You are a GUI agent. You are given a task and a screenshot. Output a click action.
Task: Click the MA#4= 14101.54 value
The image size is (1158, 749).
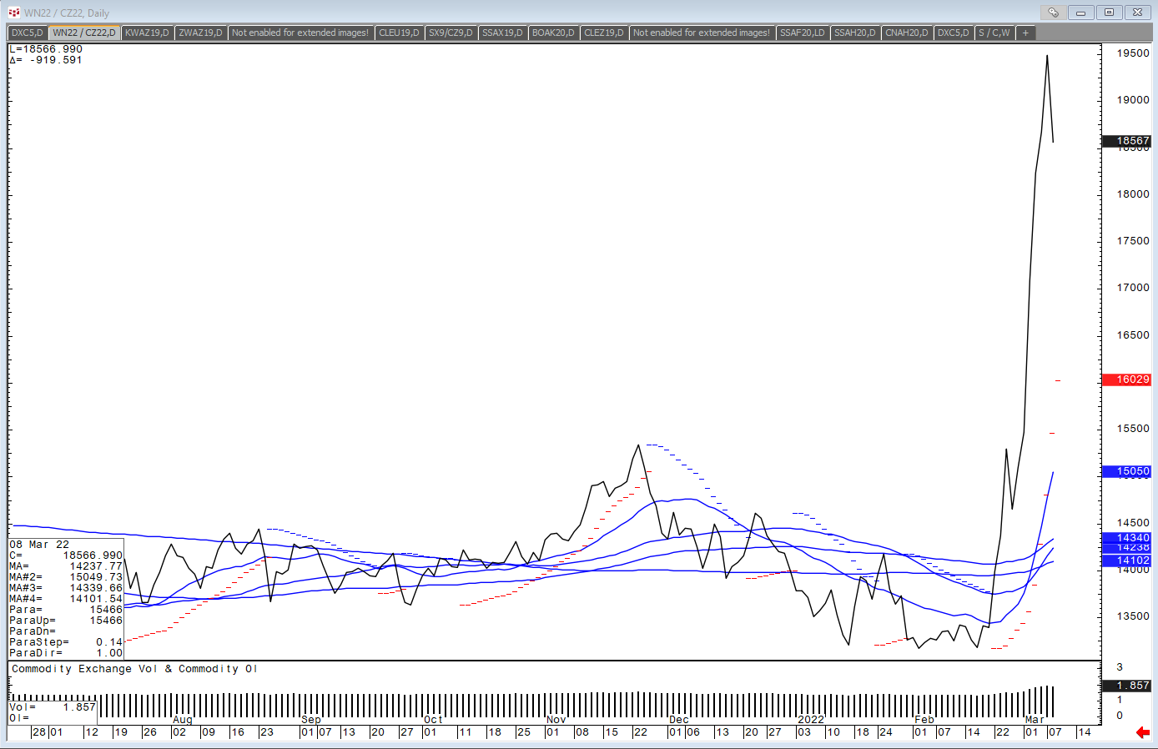point(66,599)
